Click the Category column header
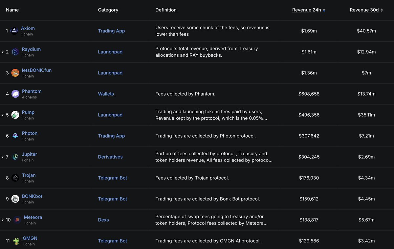Screen dimensions: 394x249 tap(108, 10)
